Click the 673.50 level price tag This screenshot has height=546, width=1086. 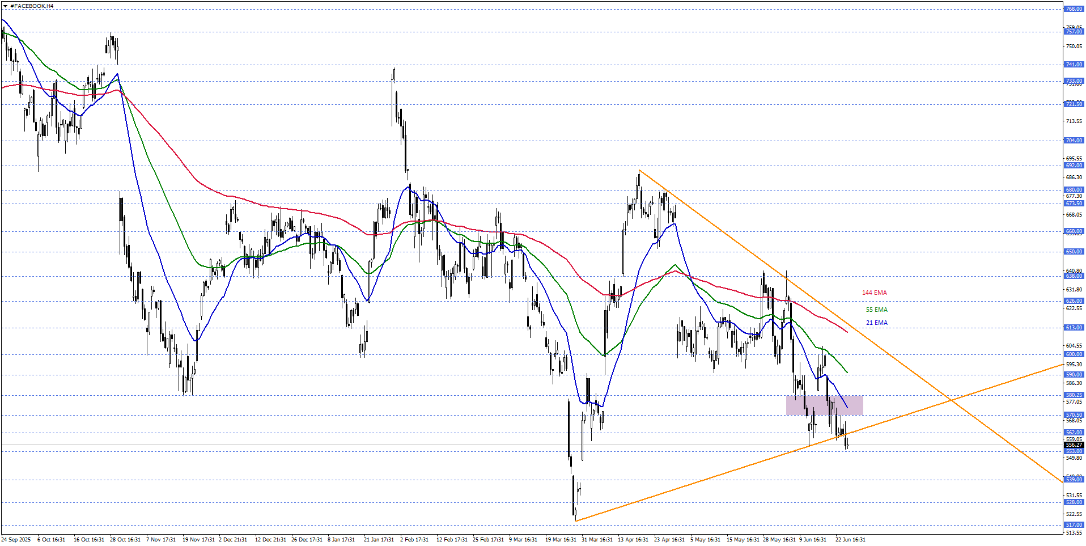(1074, 204)
